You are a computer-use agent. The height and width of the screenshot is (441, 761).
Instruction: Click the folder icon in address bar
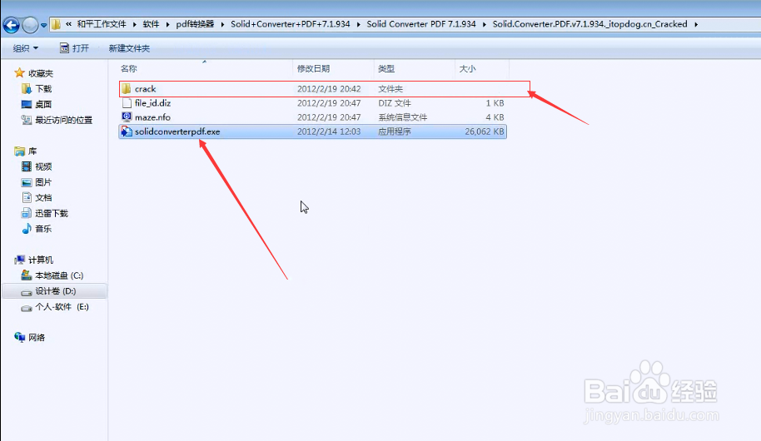click(57, 24)
